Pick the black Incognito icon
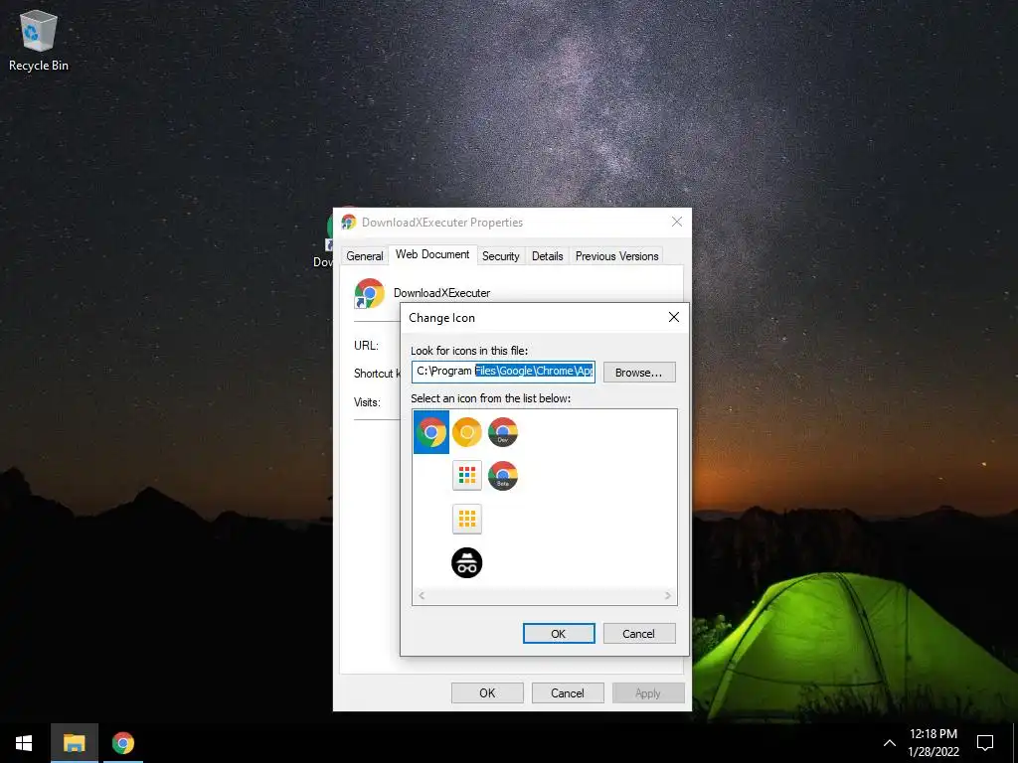 click(x=467, y=562)
